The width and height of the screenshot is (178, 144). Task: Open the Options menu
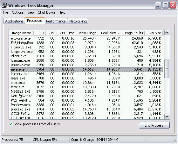click(18, 12)
